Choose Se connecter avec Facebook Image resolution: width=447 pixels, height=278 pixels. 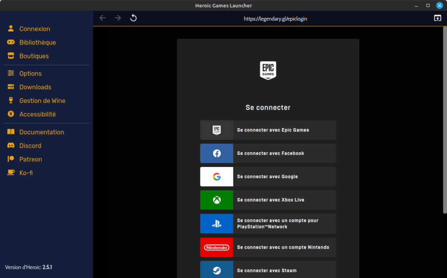point(268,153)
